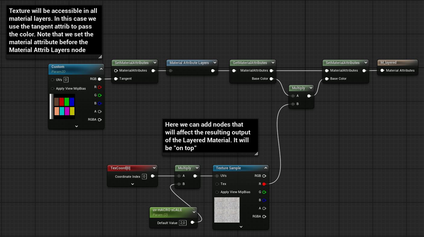
Task: Open TexCoord[0] node header dropdown arrow
Action: pos(154,168)
